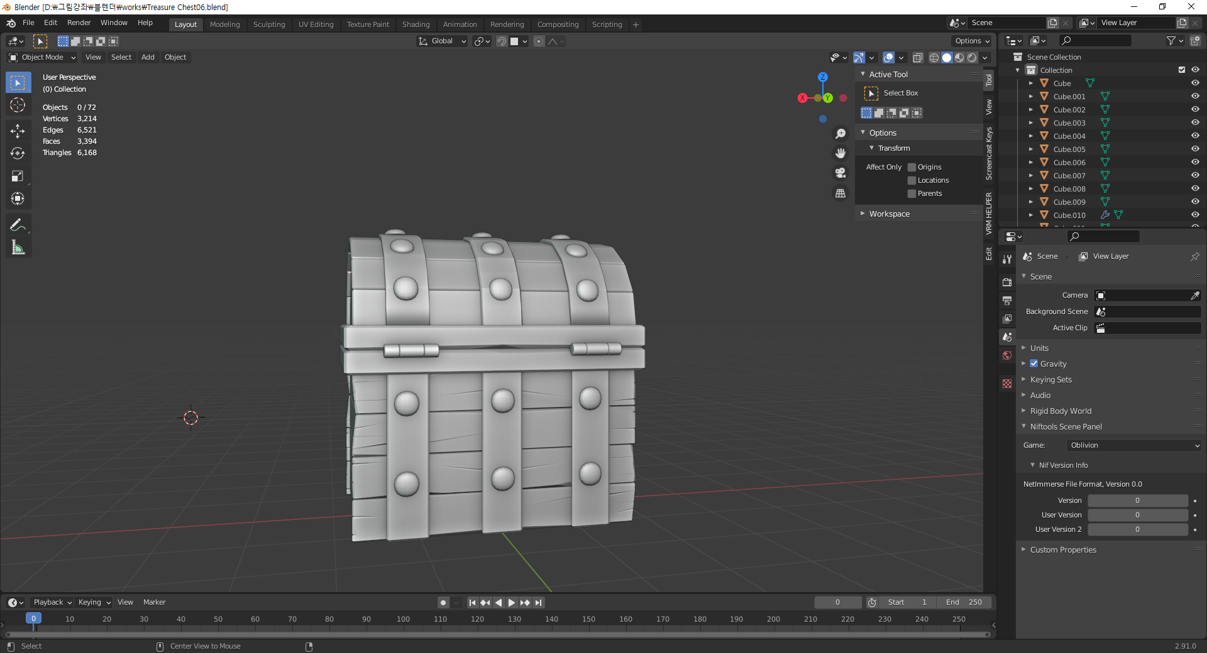Viewport: 1207px width, 653px height.
Task: Open the File menu
Action: click(28, 23)
